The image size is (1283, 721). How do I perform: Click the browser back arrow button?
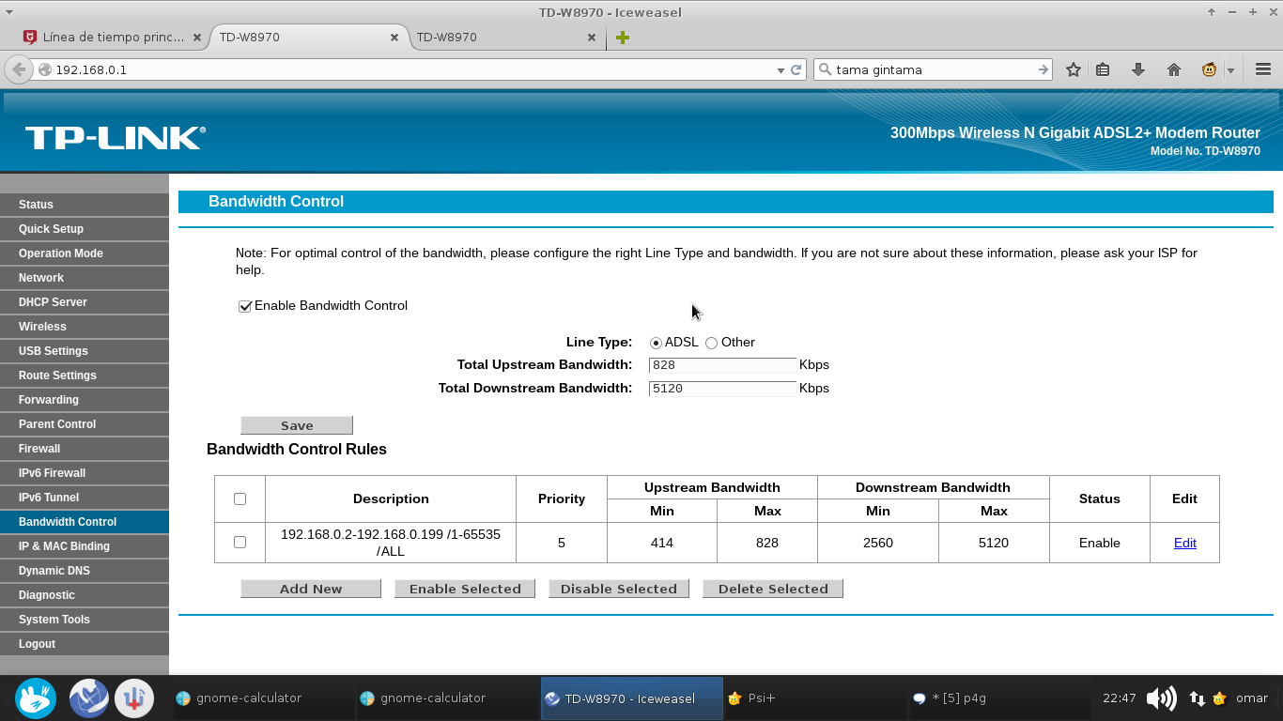(19, 69)
